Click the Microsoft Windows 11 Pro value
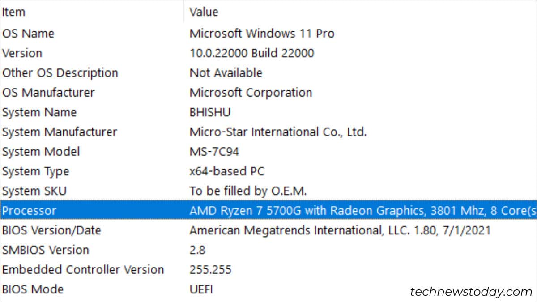 tap(262, 33)
